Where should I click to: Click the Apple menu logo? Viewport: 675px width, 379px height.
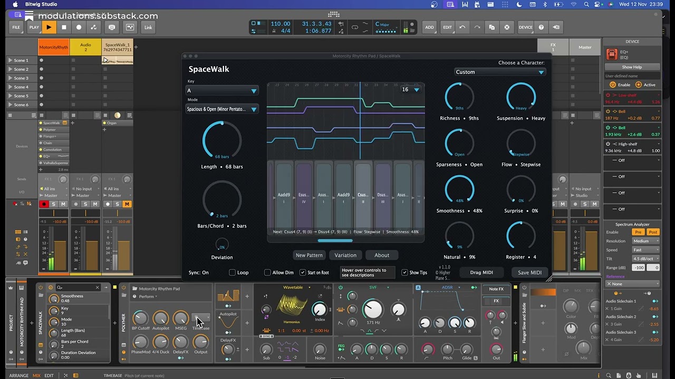coord(15,4)
